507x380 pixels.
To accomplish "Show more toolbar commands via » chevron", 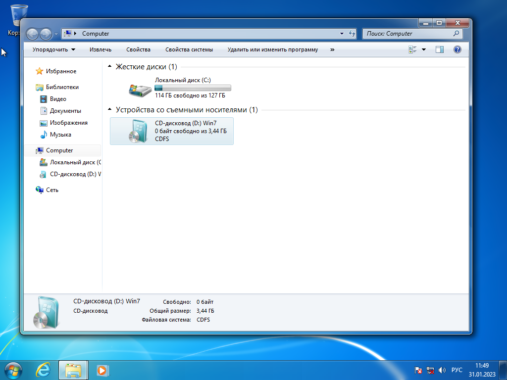I will coord(332,49).
